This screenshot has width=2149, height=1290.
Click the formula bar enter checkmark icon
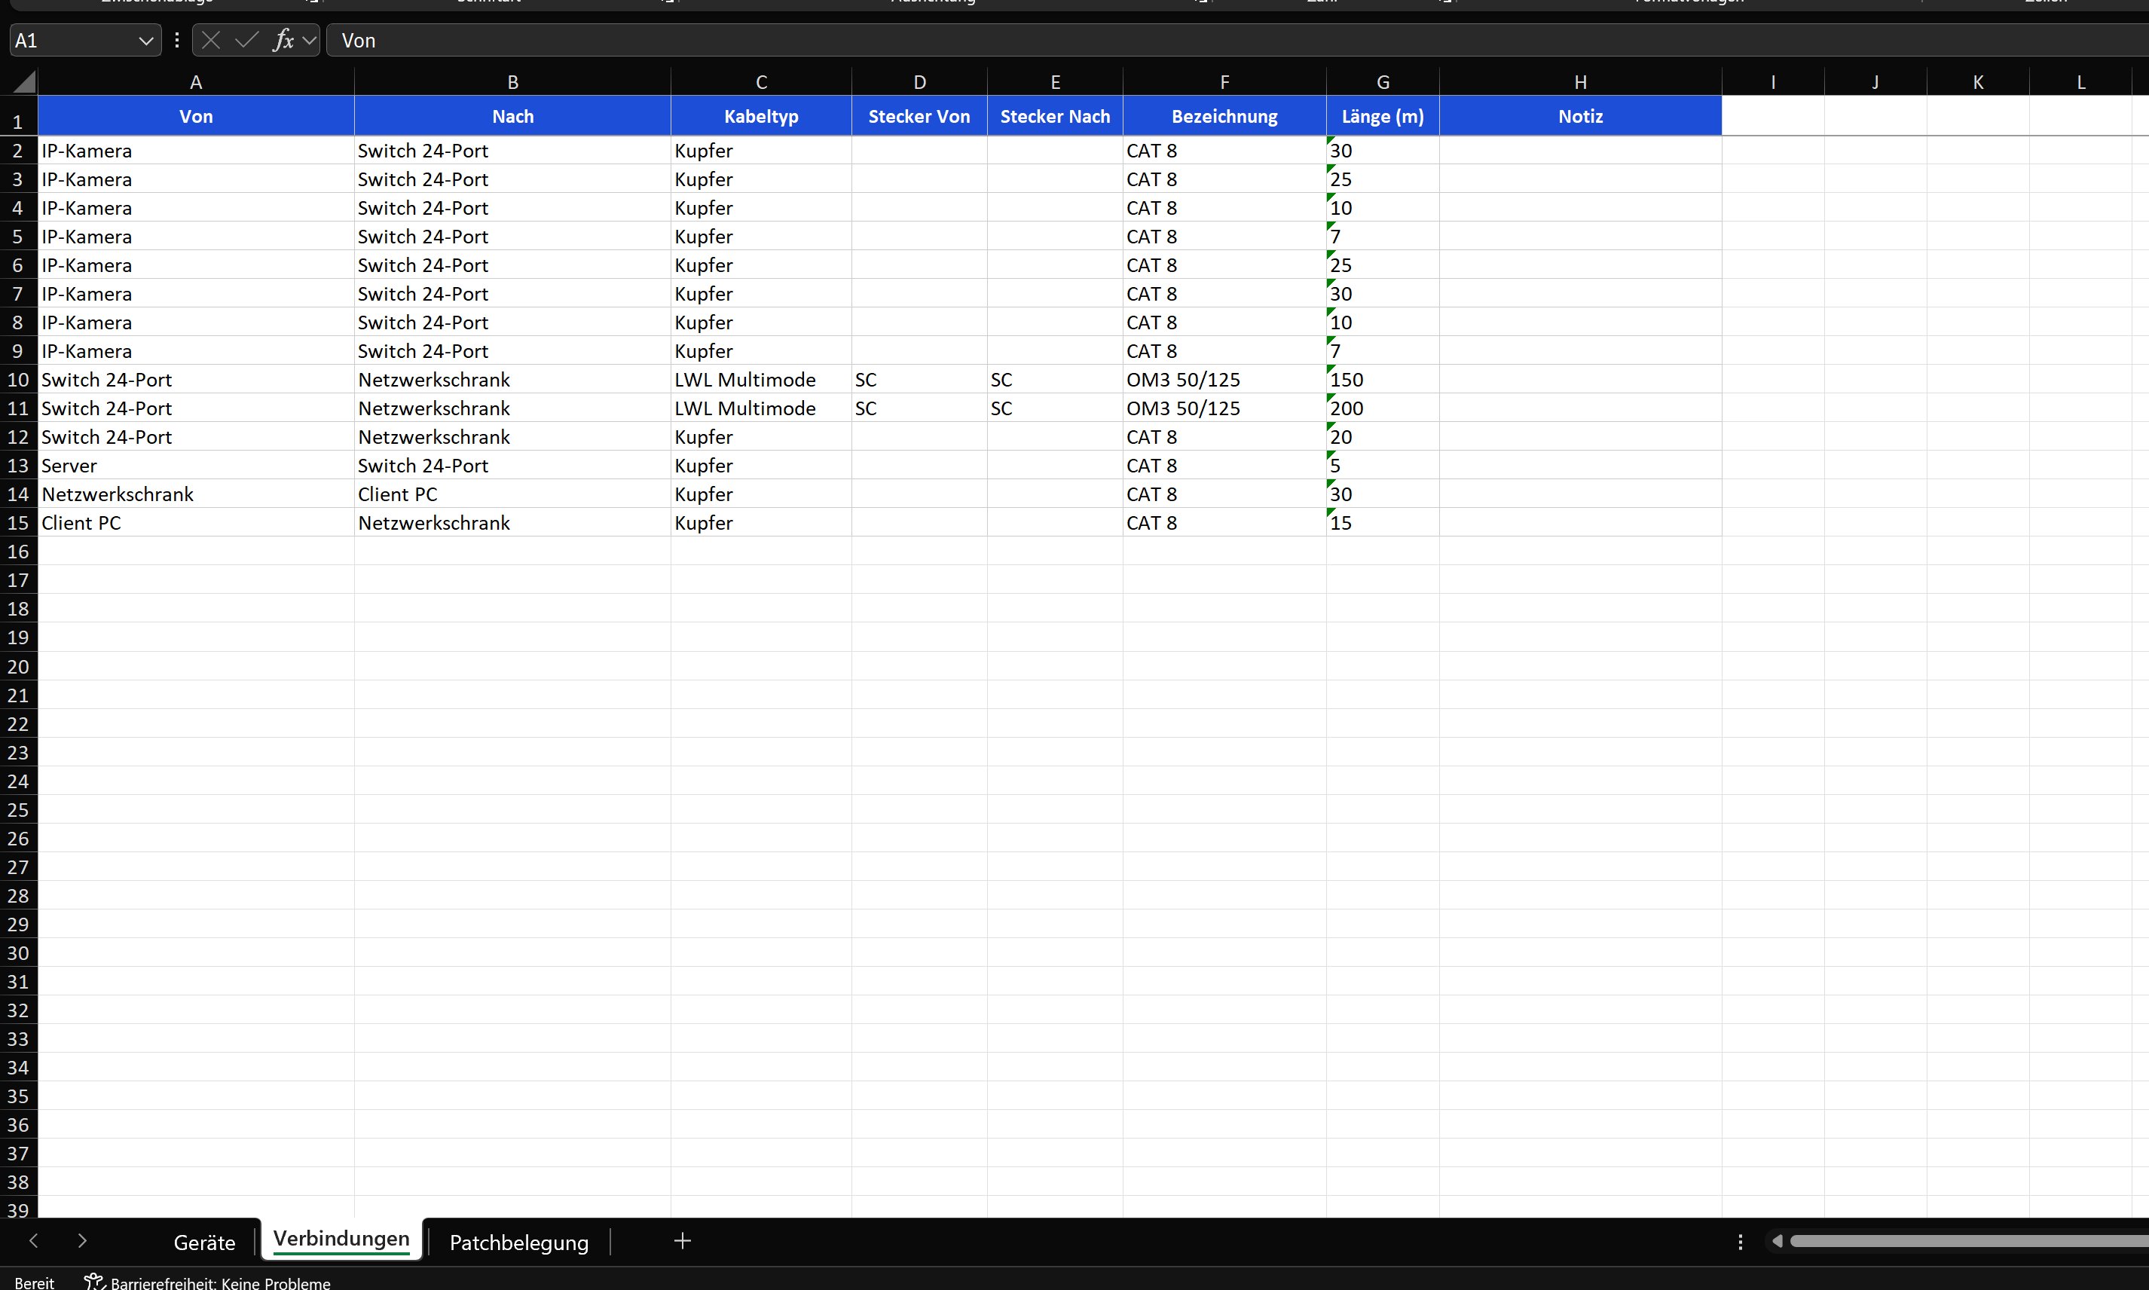point(247,40)
